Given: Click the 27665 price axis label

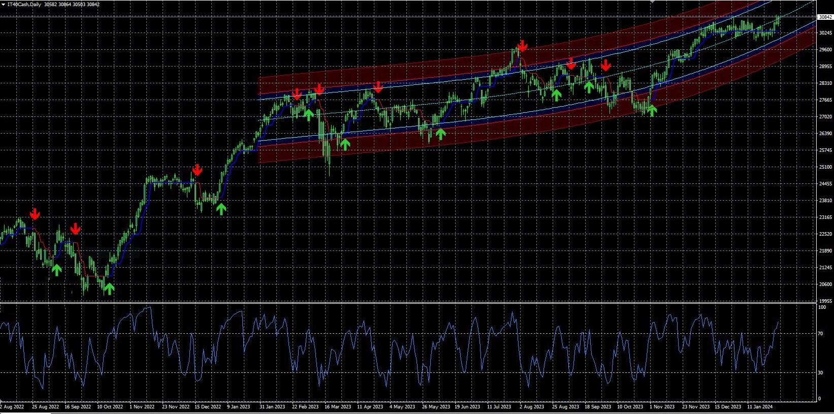Looking at the screenshot, I should click(x=825, y=100).
